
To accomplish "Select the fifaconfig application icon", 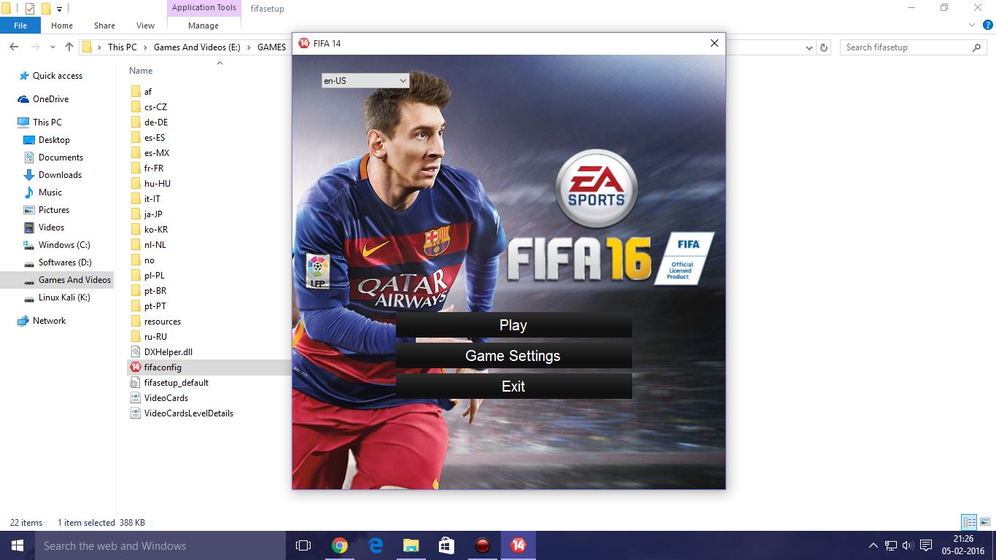I will [135, 367].
